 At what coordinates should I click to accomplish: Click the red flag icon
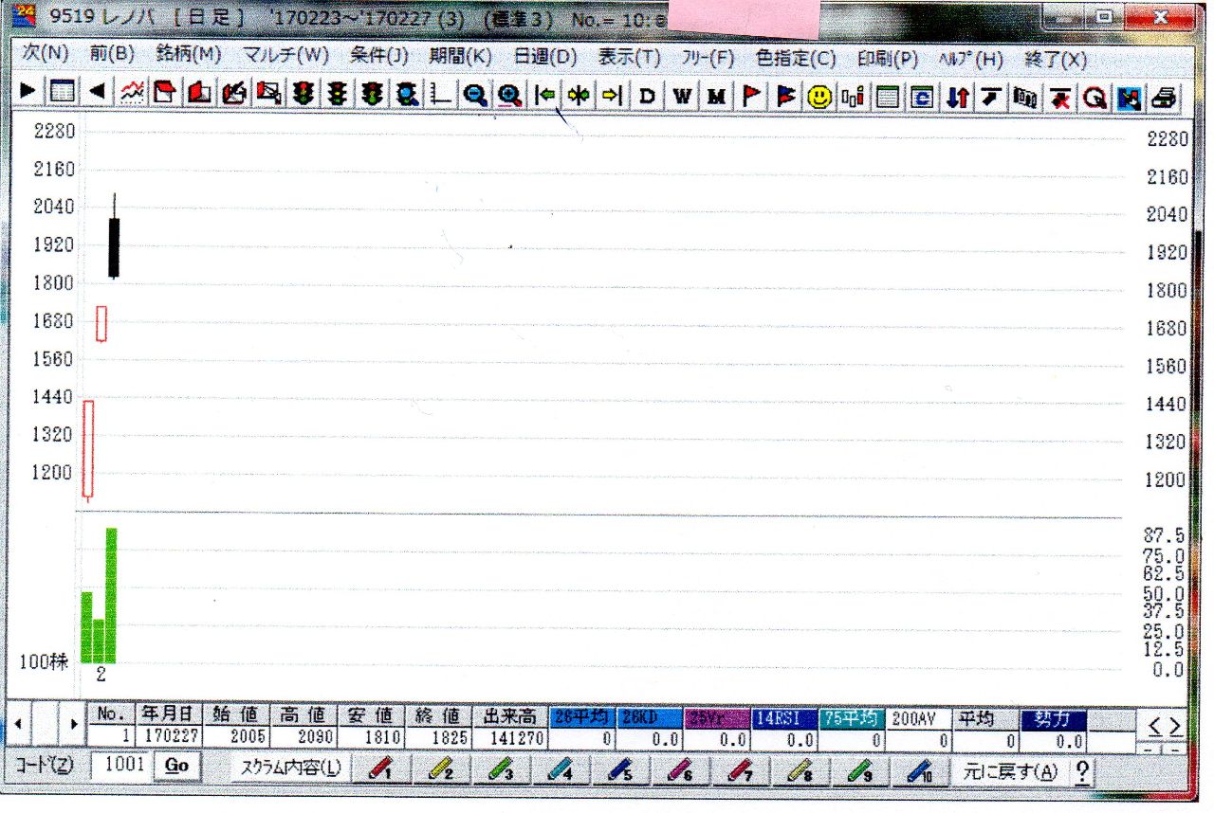point(750,95)
